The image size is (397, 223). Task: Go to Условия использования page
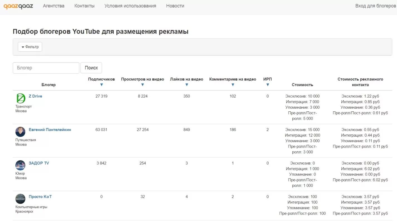coord(130,6)
